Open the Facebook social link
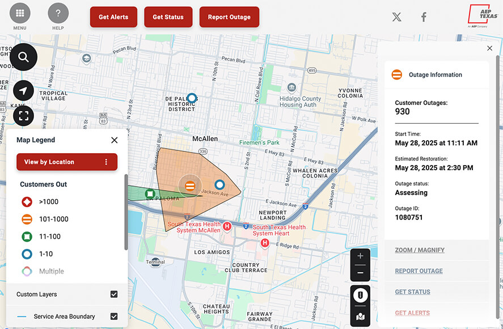 [x=423, y=17]
